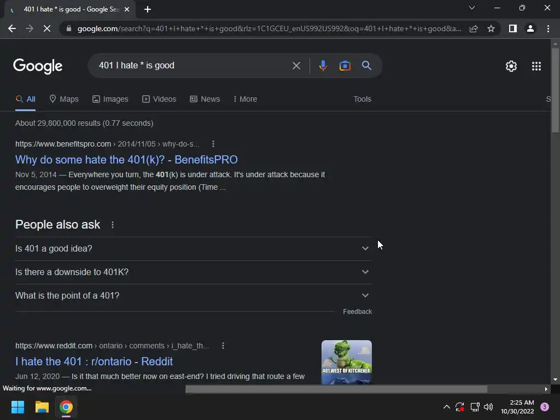Click the Chrome taskbar icon

66,407
